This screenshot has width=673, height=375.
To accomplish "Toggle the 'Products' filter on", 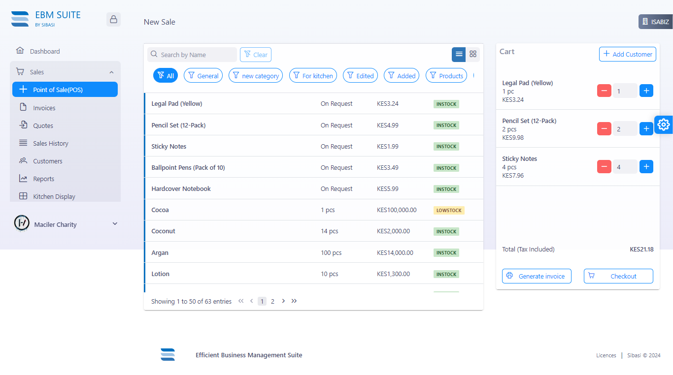I will pyautogui.click(x=446, y=75).
